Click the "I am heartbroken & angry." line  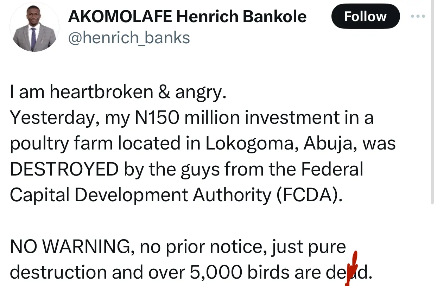tap(118, 92)
